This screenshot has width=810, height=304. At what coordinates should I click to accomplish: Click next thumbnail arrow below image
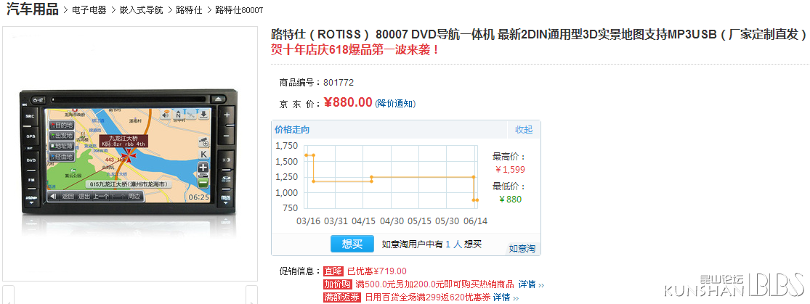click(251, 295)
